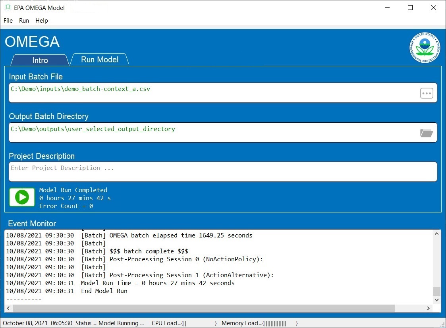Open the Help menu
The image size is (446, 328).
tap(42, 21)
